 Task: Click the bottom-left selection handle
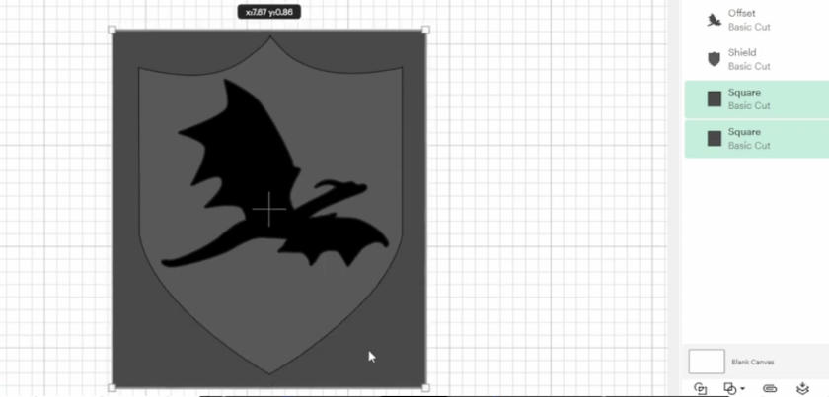113,388
